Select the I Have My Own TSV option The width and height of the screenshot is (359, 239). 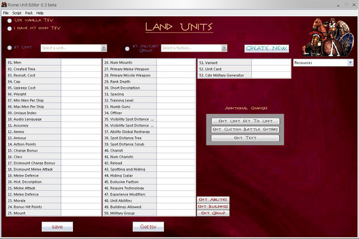tap(10, 29)
